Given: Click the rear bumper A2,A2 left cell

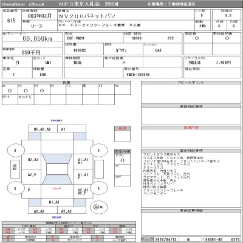Looking at the screenshot, I should pos(43,210).
